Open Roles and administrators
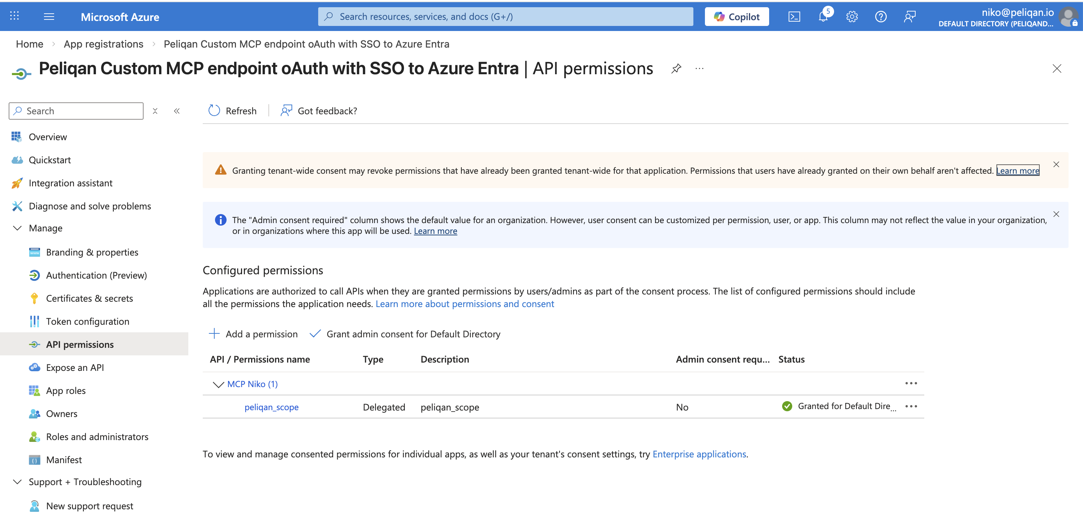This screenshot has width=1083, height=519. 97,437
